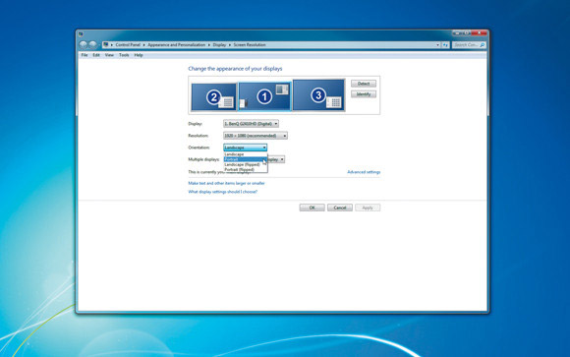Viewport: 570px width, 357px height.
Task: Maximize the Screen Resolution window
Action: tap(467, 33)
